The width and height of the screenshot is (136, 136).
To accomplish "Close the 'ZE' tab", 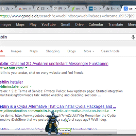I will tap(48, 8).
